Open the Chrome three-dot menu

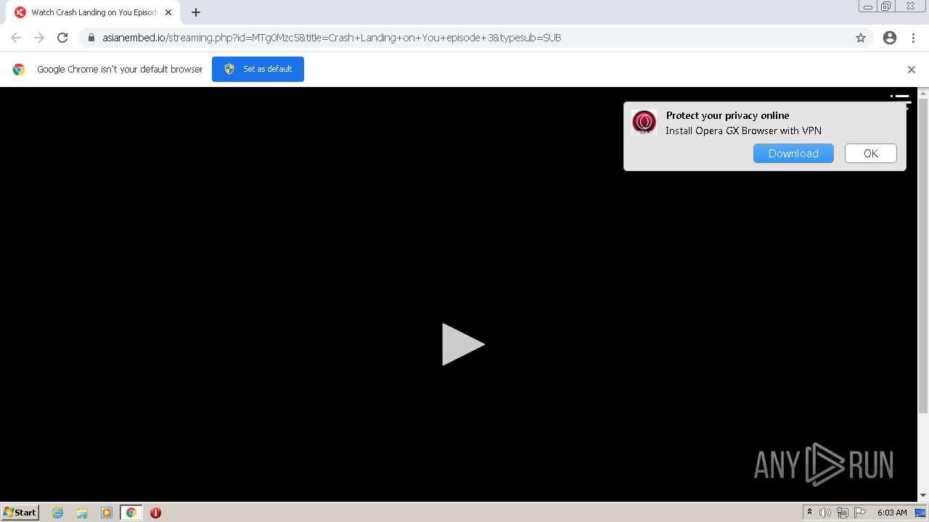coord(914,38)
